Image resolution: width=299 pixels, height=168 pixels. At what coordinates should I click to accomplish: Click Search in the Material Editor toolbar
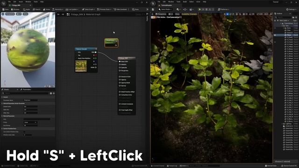36,9
